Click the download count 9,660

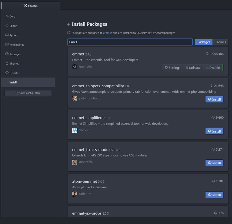220,117
